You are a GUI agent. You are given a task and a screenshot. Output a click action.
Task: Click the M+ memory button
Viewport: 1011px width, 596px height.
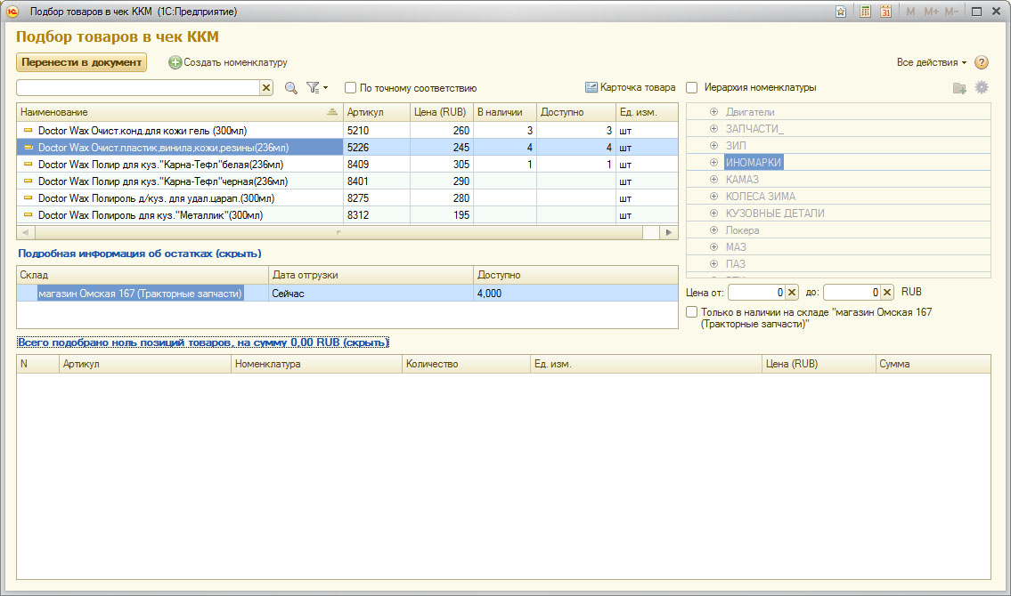(932, 12)
